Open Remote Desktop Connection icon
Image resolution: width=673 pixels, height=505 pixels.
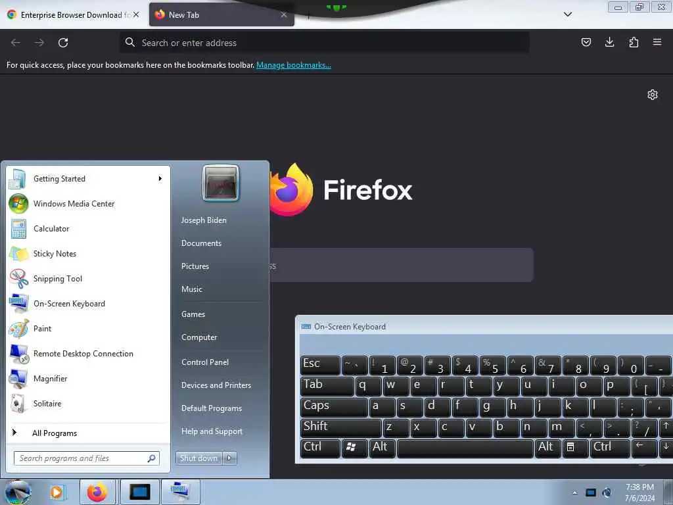(x=19, y=354)
